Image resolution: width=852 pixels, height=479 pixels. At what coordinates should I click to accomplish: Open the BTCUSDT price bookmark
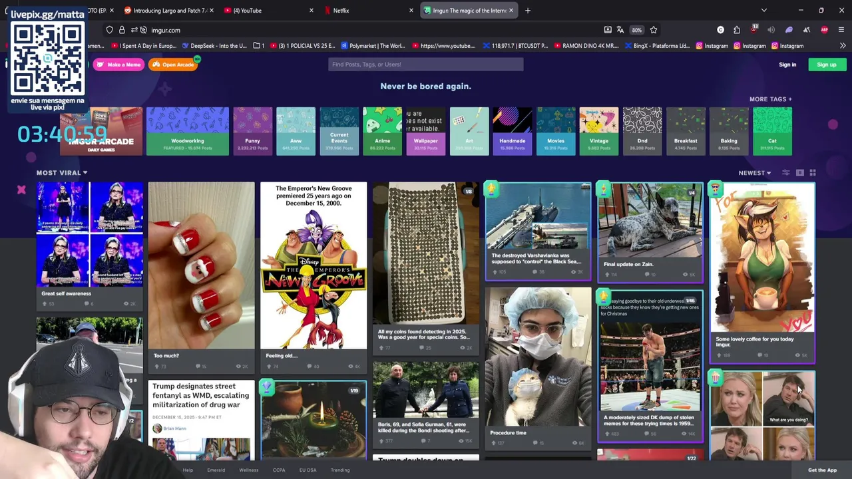pyautogui.click(x=515, y=46)
